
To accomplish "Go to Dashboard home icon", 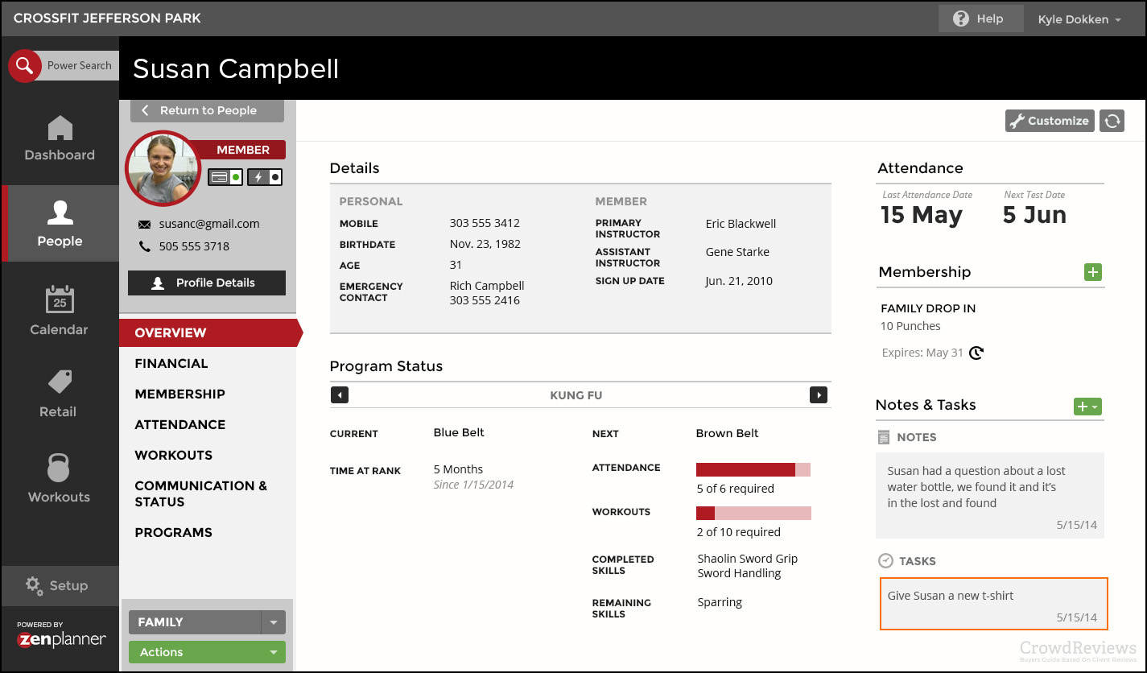I will (60, 128).
